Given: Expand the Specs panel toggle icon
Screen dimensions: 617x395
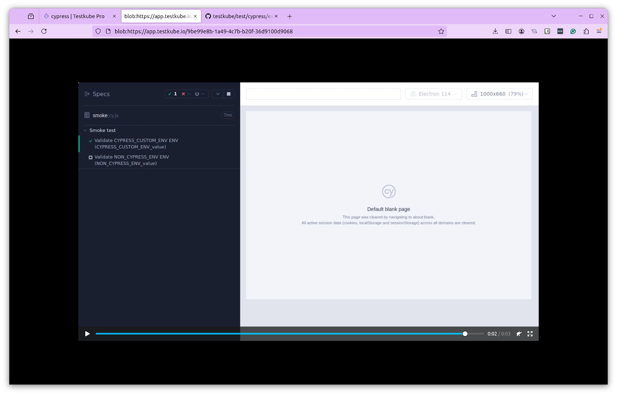Looking at the screenshot, I should [87, 94].
